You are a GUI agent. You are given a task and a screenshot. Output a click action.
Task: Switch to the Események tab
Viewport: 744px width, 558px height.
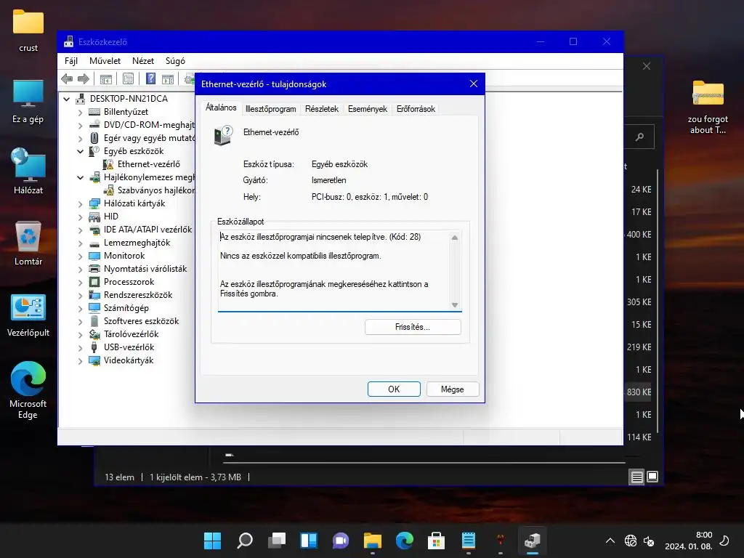[x=367, y=109]
